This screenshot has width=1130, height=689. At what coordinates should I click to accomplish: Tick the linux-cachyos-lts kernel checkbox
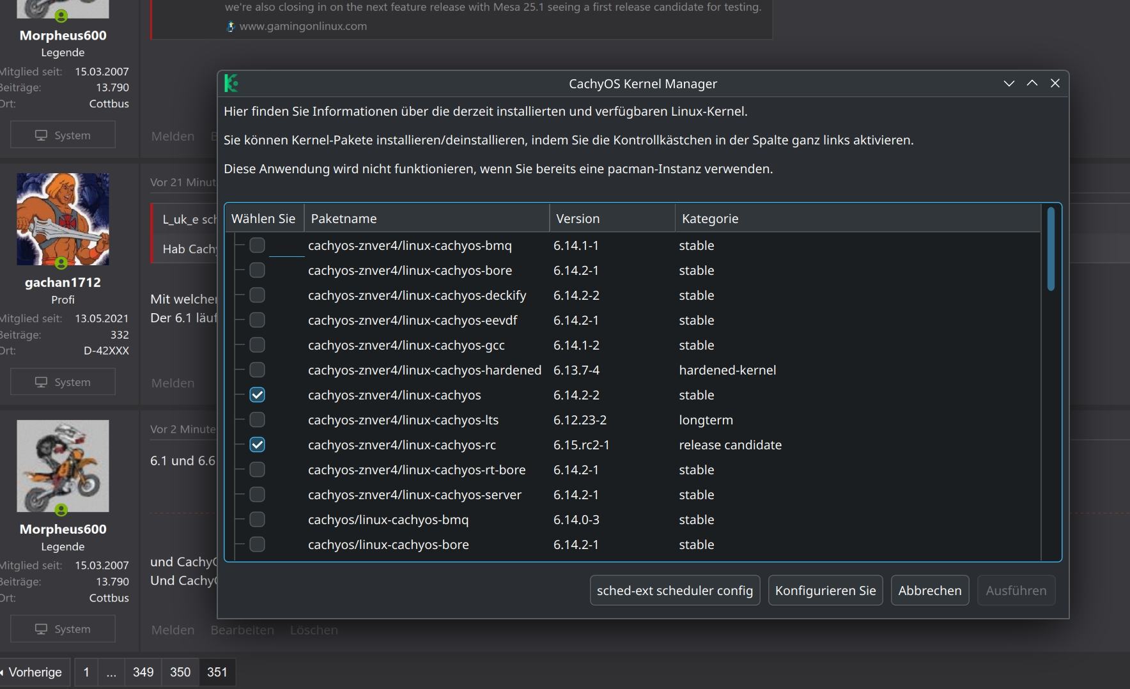pos(257,419)
